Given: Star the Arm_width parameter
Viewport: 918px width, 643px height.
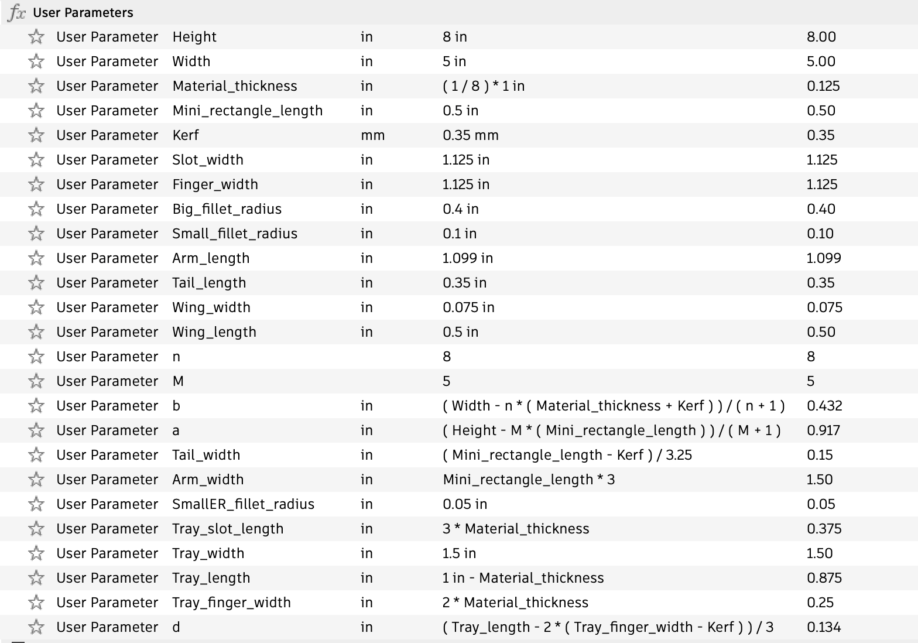Looking at the screenshot, I should [36, 480].
